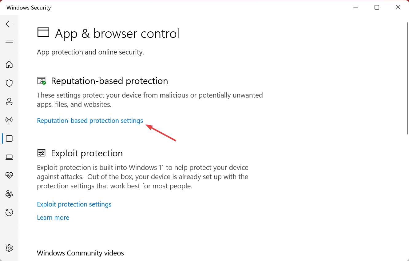Open Exploit protection settings link
409x261 pixels.
point(74,204)
